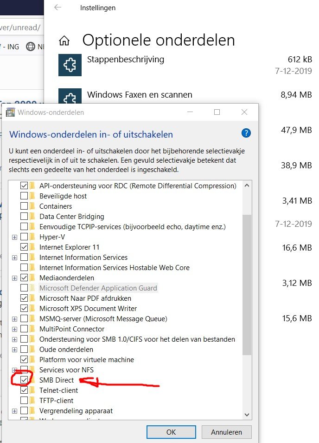Click the home icon in Instellingen
Image resolution: width=319 pixels, height=443 pixels.
coord(64,41)
